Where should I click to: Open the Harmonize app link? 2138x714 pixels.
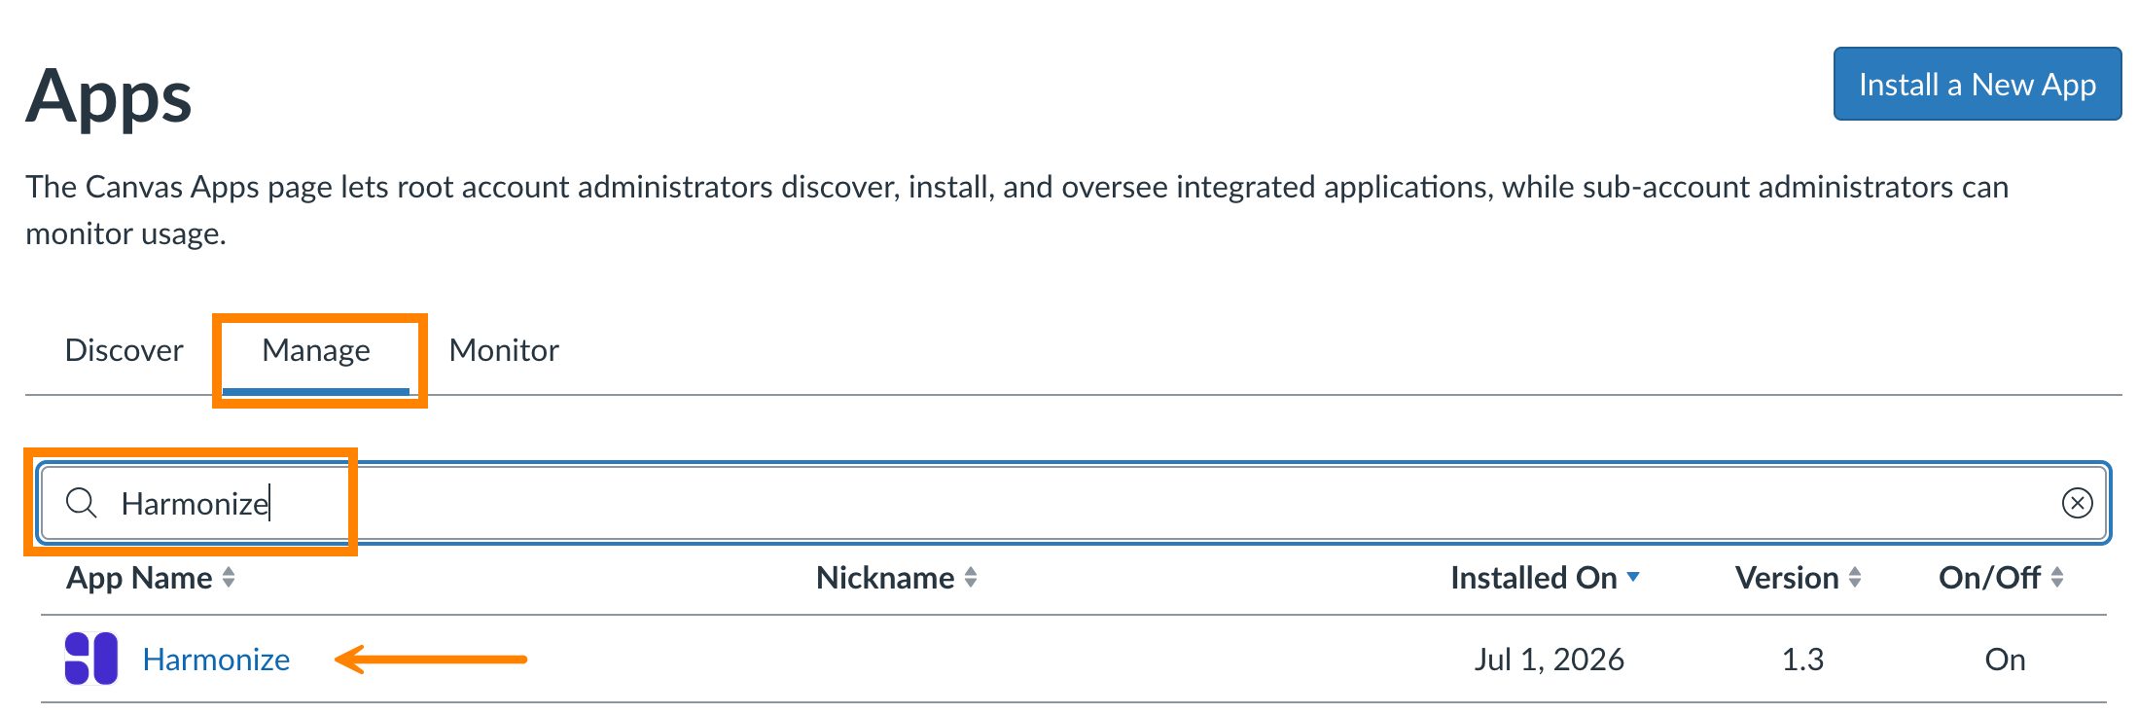tap(216, 660)
